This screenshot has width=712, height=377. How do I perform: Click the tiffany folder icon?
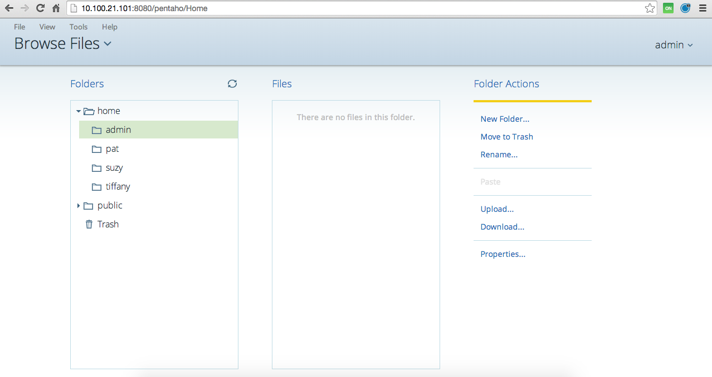tap(97, 187)
